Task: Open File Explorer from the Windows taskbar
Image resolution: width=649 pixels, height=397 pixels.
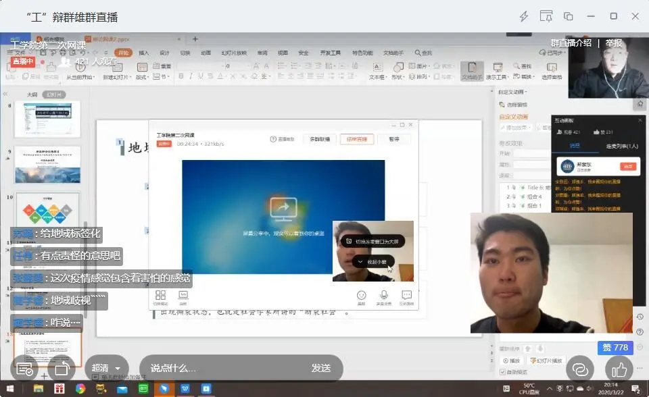Action: [39, 389]
